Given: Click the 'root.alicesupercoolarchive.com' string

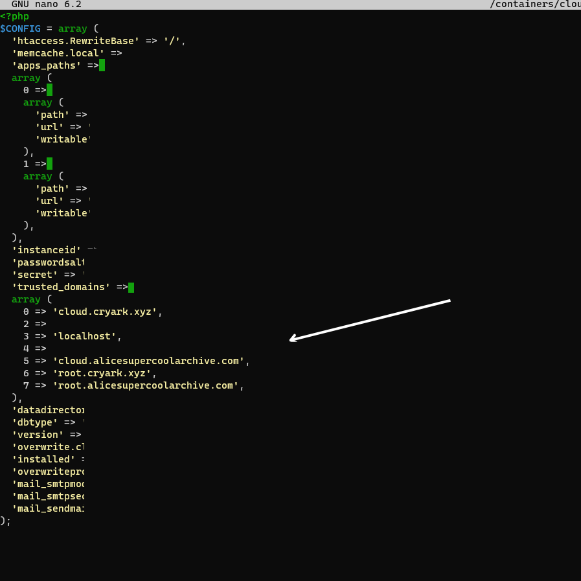Looking at the screenshot, I should (146, 385).
